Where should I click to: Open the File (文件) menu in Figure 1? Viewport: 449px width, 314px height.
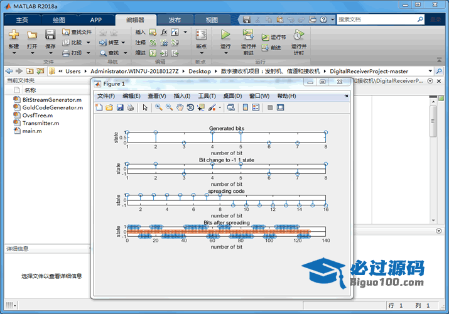point(106,96)
